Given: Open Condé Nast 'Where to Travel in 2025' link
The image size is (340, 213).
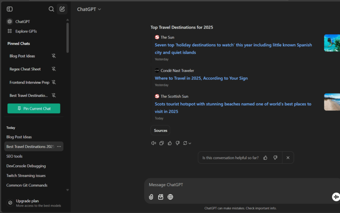Looking at the screenshot, I should pos(201,78).
